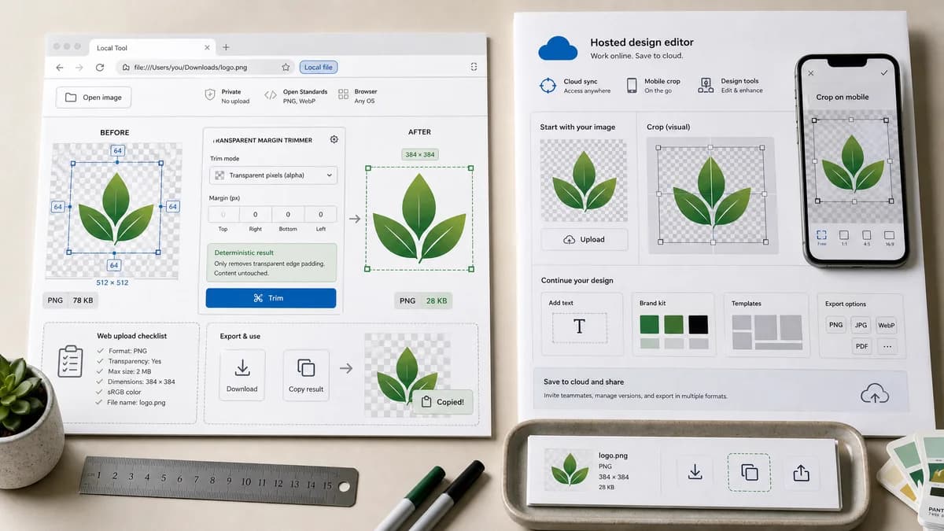Select the 16:9 crop ratio on the phone
This screenshot has height=531, width=944.
click(x=889, y=237)
